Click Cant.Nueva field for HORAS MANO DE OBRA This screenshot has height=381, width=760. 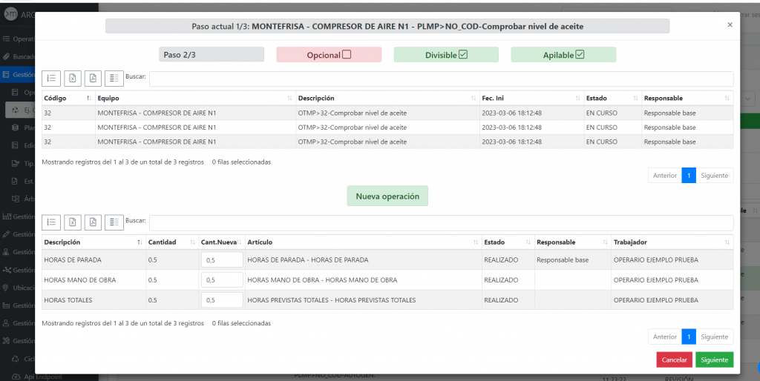tap(222, 280)
